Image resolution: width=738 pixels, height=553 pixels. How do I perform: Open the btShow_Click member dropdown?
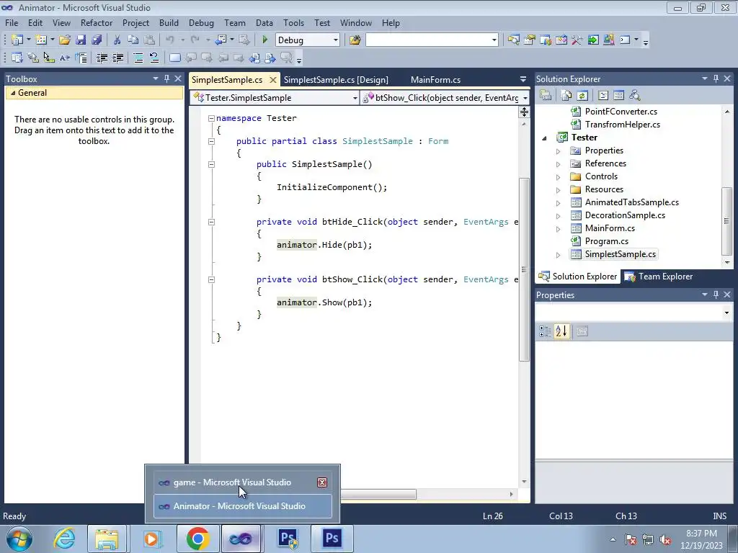click(525, 98)
